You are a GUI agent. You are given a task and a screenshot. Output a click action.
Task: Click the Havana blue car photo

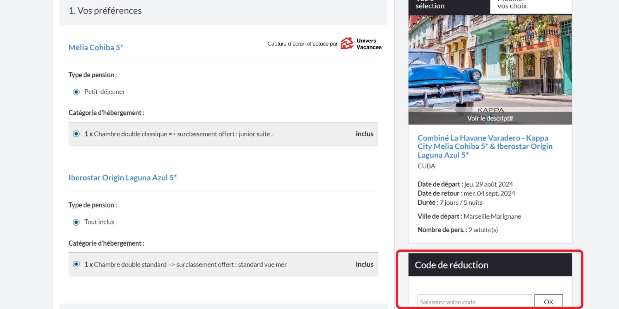point(490,62)
